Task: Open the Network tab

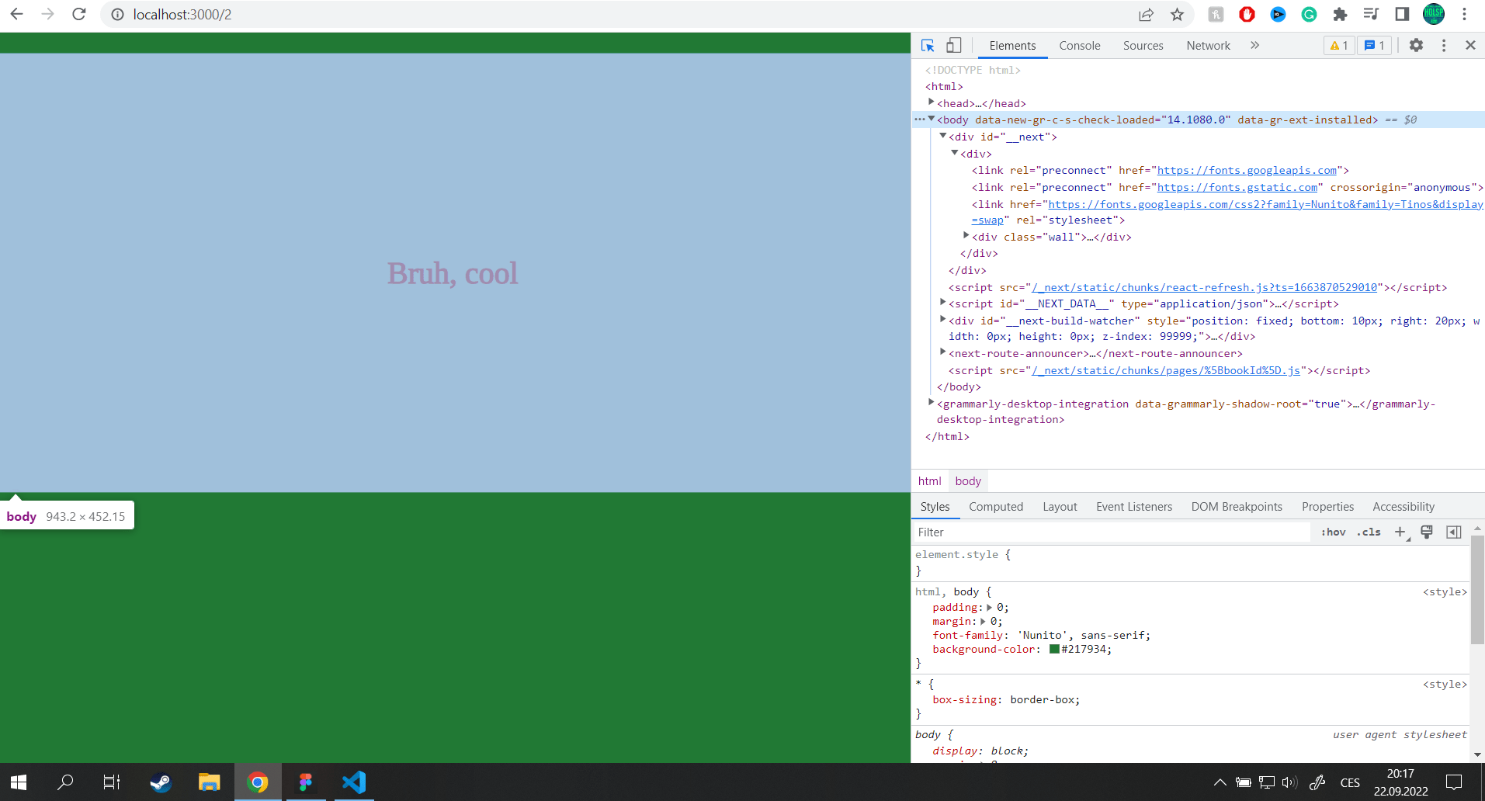Action: tap(1208, 46)
